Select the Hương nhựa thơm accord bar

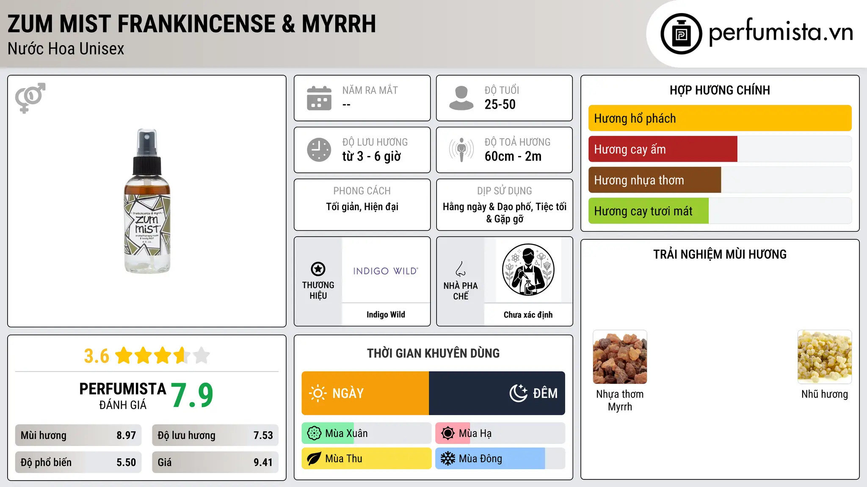pos(720,180)
